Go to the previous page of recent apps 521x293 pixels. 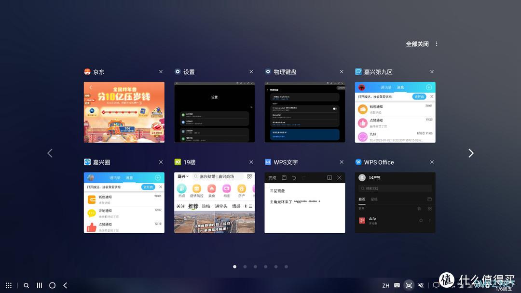pyautogui.click(x=50, y=153)
